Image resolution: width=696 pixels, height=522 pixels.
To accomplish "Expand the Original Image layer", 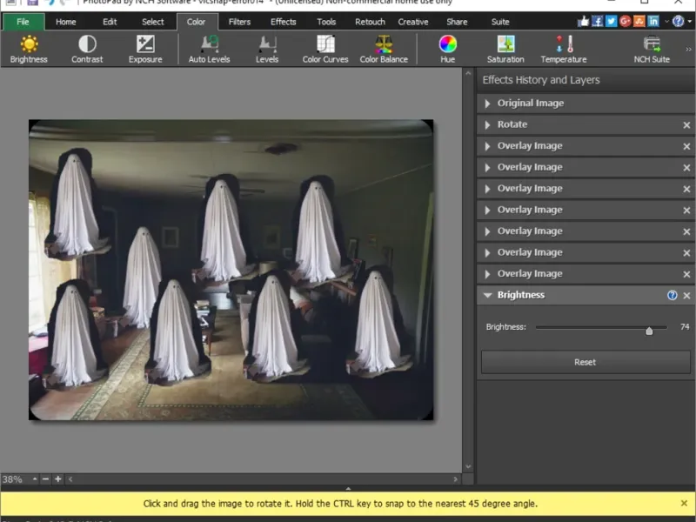I will coord(487,104).
